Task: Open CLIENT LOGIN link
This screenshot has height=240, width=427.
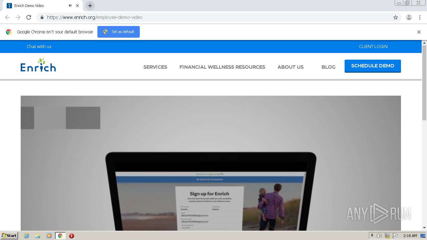Action: click(373, 46)
